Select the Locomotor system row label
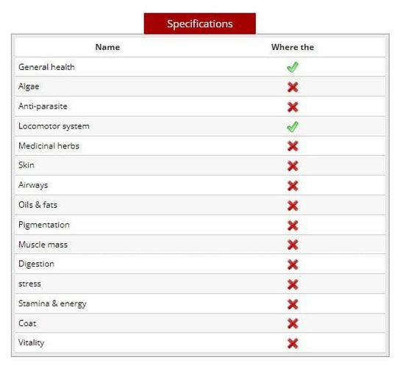397x368 pixels. pyautogui.click(x=54, y=126)
